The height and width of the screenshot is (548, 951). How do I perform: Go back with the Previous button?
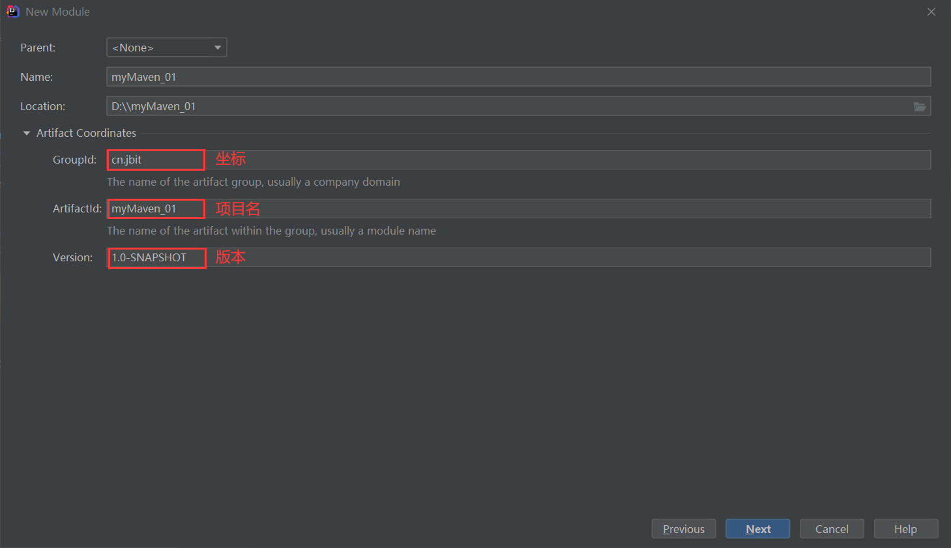pyautogui.click(x=684, y=528)
